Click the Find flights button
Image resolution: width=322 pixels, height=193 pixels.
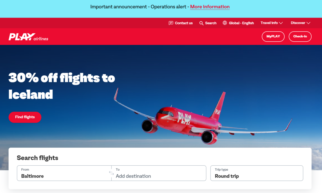pyautogui.click(x=25, y=117)
